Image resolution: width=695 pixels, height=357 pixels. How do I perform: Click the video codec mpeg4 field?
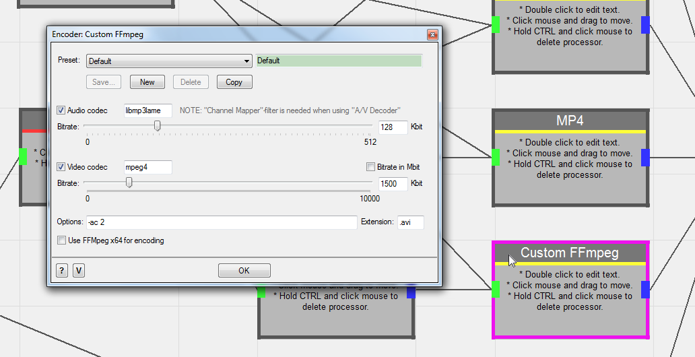point(147,167)
